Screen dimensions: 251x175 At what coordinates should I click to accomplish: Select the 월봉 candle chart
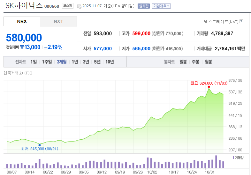[x=209, y=62]
